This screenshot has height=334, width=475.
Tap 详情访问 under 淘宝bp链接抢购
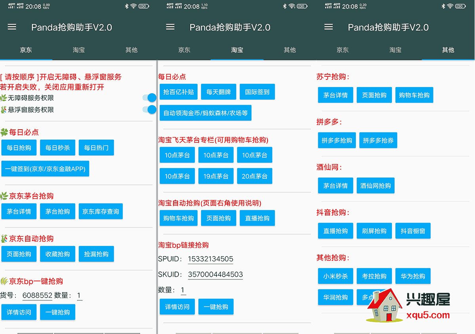pyautogui.click(x=177, y=307)
